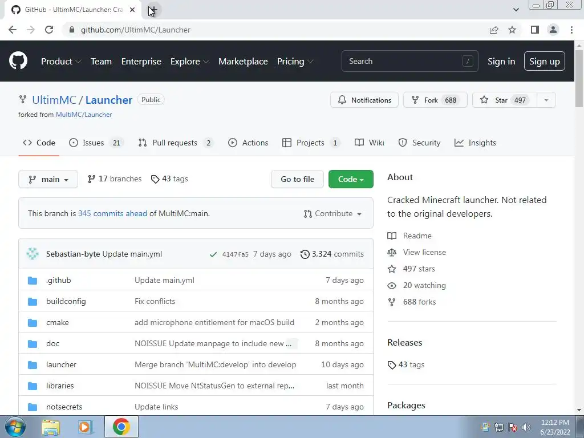584x438 pixels.
Task: Click the Action Center flag tray icon
Action: [513, 427]
